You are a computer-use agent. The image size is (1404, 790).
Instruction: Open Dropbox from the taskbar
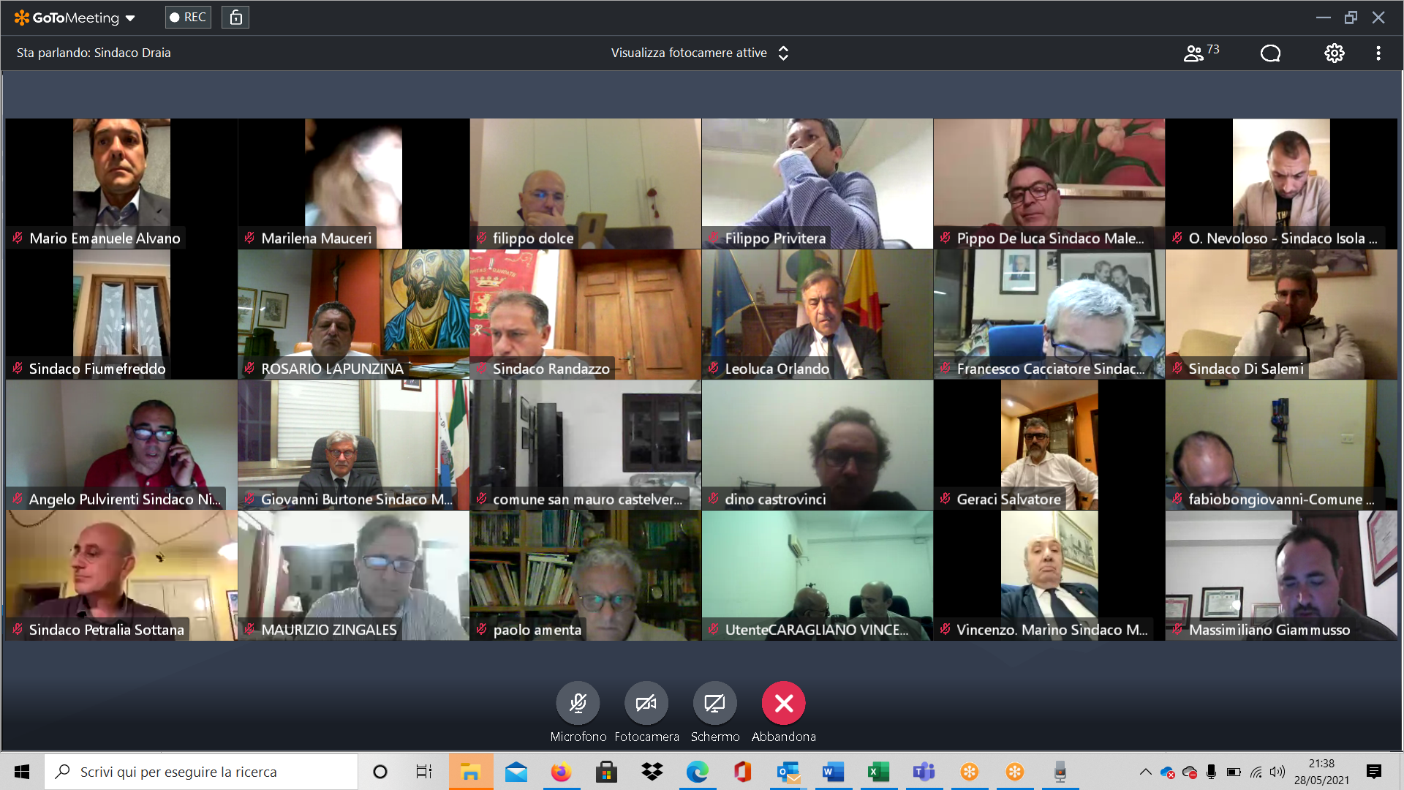[652, 772]
